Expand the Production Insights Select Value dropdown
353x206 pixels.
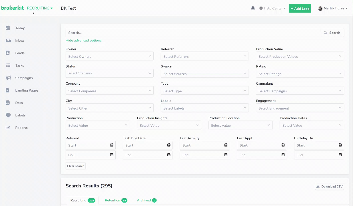[169, 125]
